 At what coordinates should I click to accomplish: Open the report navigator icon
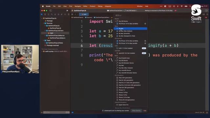click(69, 14)
